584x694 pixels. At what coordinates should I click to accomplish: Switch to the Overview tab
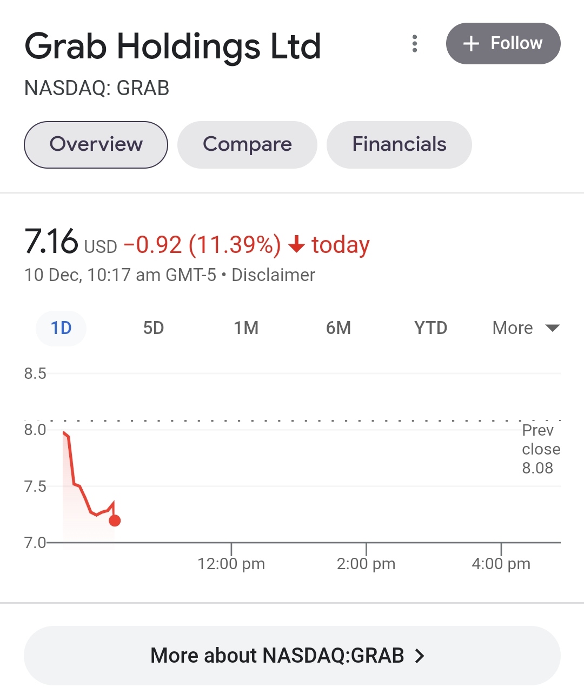[96, 144]
